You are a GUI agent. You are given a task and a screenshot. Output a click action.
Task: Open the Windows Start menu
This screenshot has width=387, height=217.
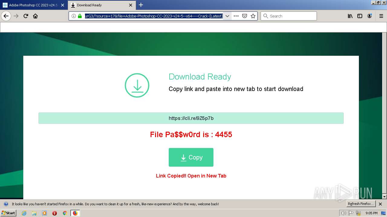tap(8, 213)
